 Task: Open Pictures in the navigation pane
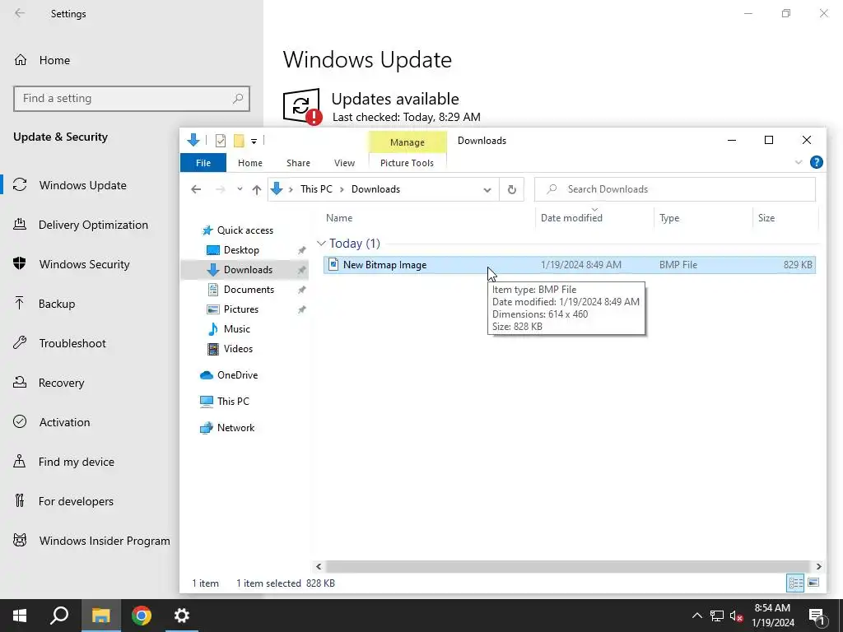click(x=241, y=309)
